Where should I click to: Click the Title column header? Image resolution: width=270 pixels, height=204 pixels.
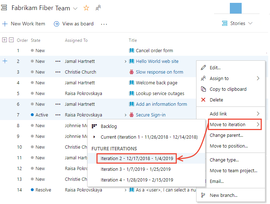133,40
